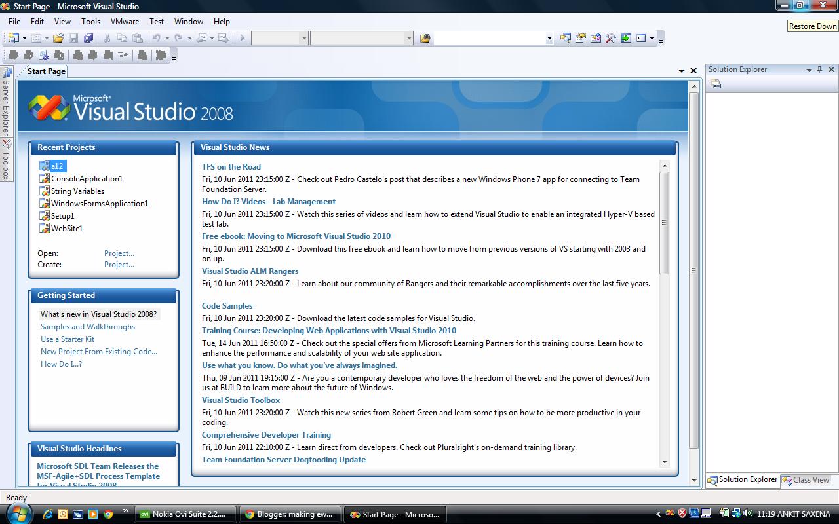Close the Solution Explorer panel
Screen dimensions: 839x524
832,69
